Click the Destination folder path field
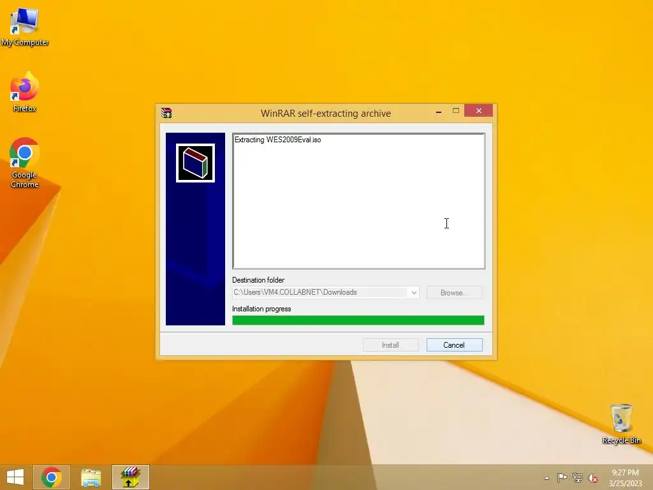Viewport: 653px width, 490px height. pos(321,292)
